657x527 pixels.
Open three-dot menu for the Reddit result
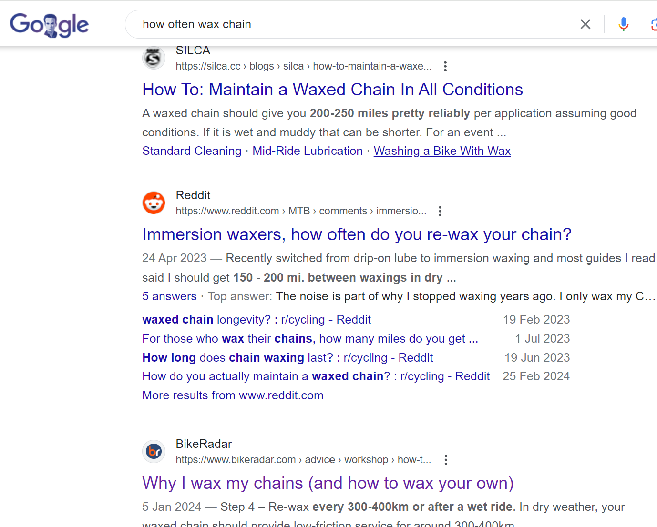440,211
